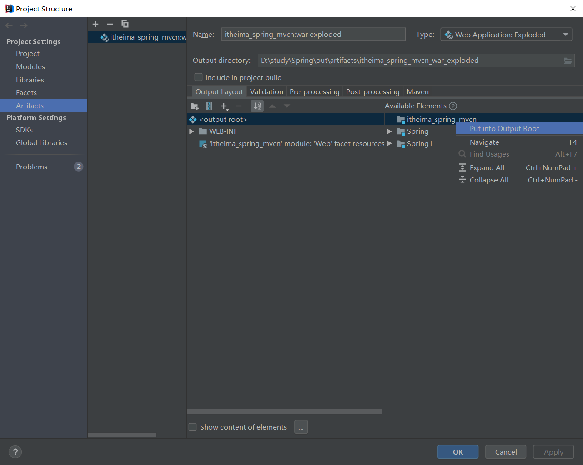Choose Collapse All from the context menu
This screenshot has width=583, height=465.
[519, 180]
